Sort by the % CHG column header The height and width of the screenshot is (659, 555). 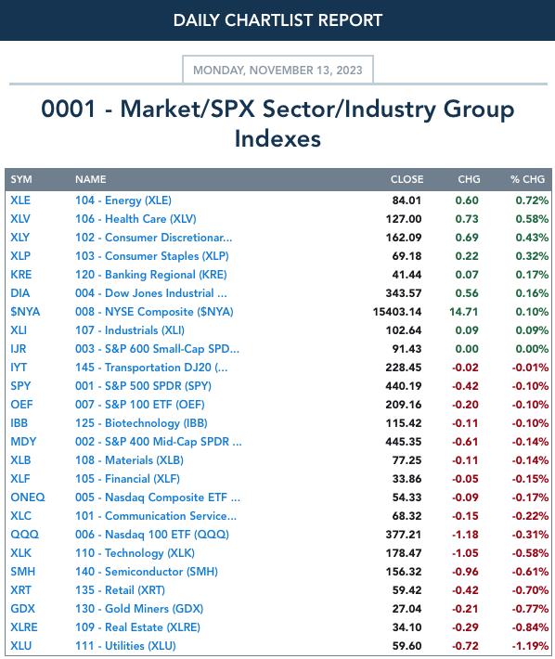pyautogui.click(x=527, y=179)
